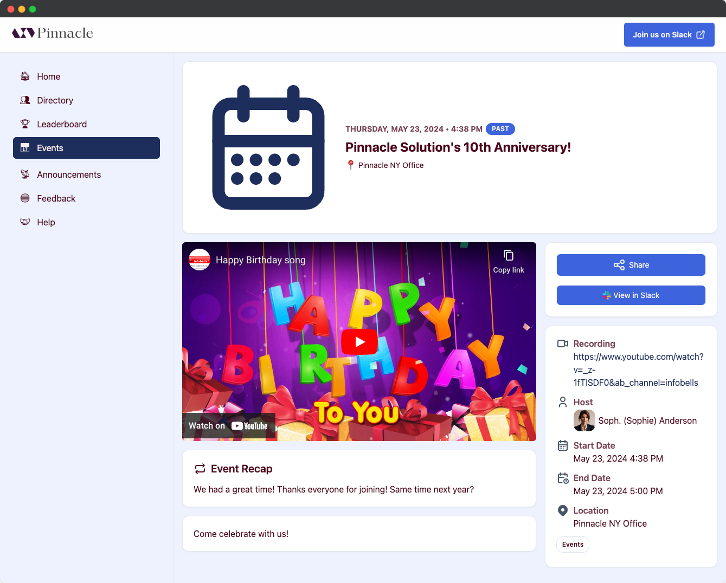Click the End Date calendar-clock icon
This screenshot has width=726, height=583.
(563, 478)
